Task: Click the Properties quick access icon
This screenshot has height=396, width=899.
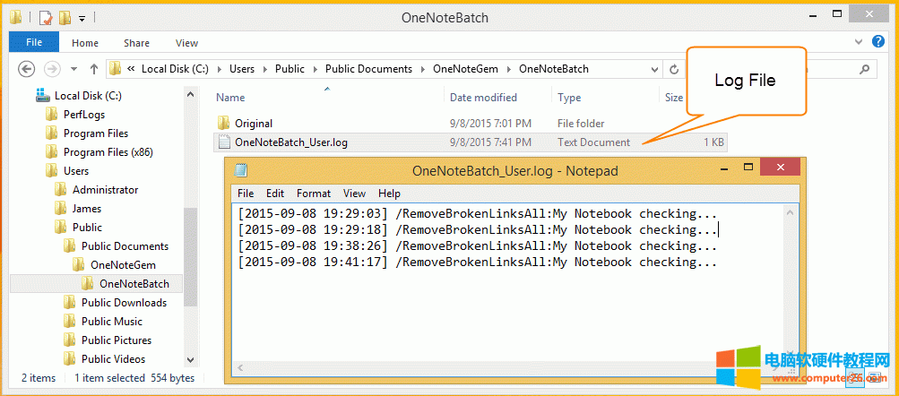Action: [45, 17]
